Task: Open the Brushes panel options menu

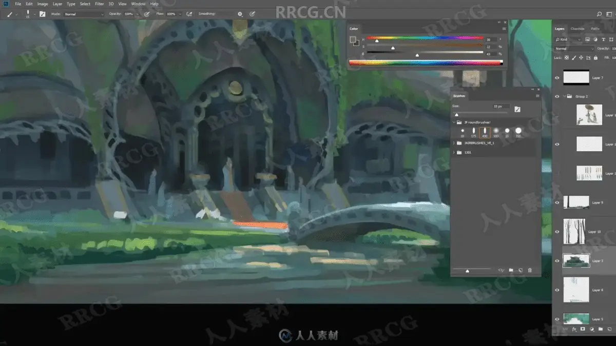Action: pyautogui.click(x=537, y=96)
